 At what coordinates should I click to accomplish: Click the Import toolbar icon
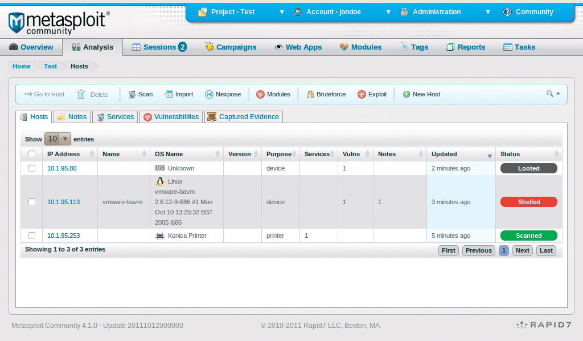click(169, 95)
